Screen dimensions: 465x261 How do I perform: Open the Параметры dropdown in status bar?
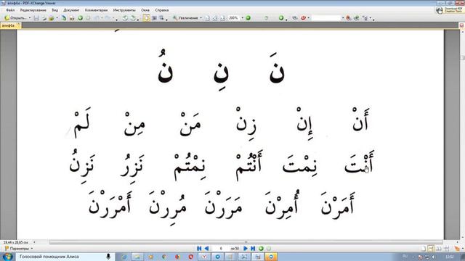pos(19,249)
